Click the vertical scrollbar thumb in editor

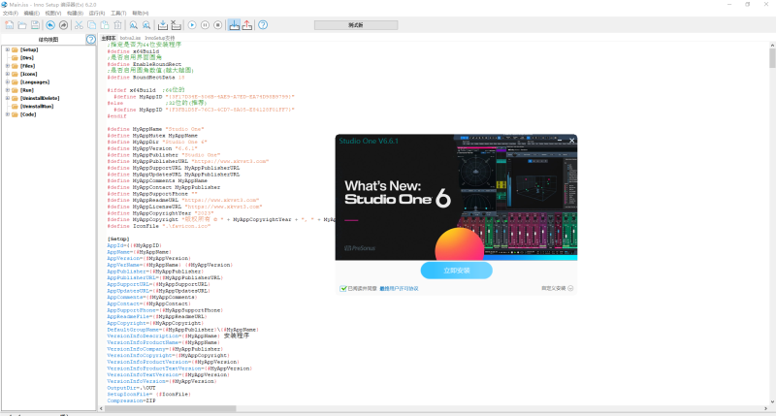(x=772, y=58)
